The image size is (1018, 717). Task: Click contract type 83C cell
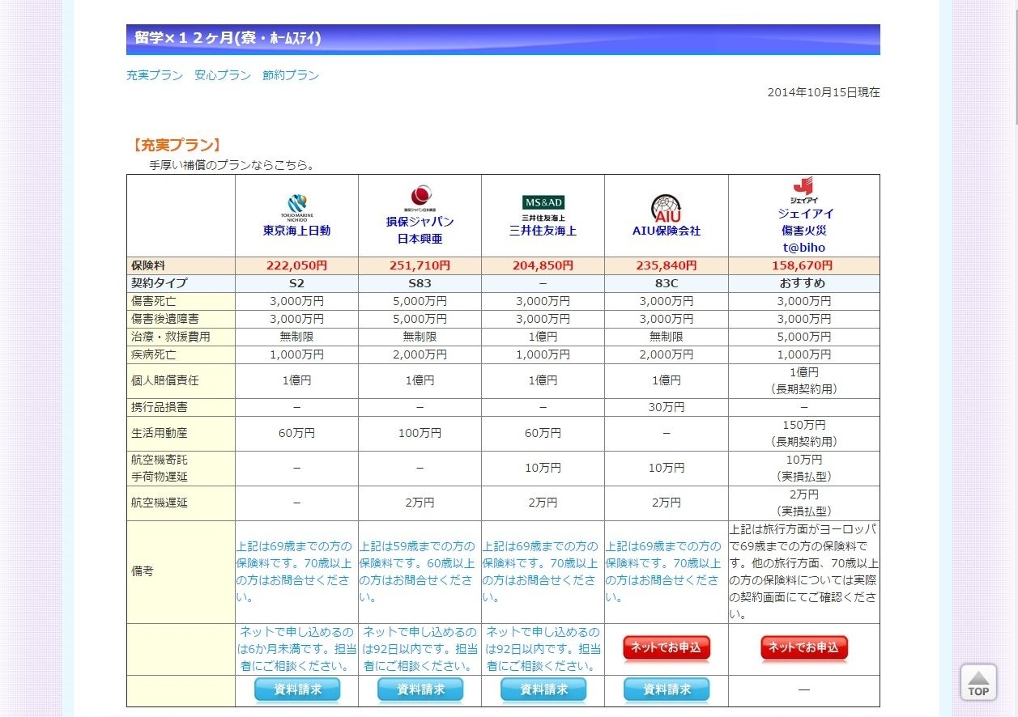pyautogui.click(x=666, y=283)
